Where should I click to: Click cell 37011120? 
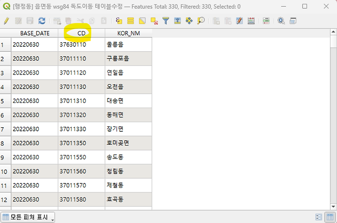point(81,73)
